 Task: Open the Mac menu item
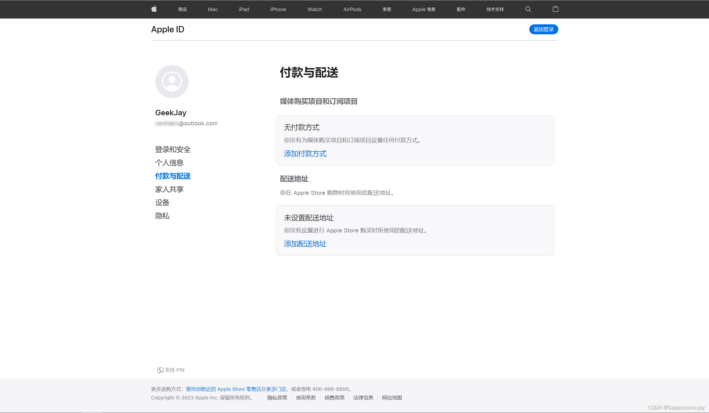click(213, 9)
